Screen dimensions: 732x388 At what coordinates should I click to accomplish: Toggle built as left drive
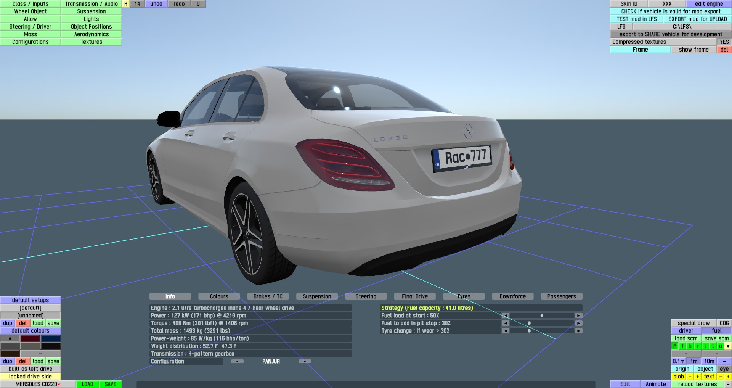coord(30,369)
